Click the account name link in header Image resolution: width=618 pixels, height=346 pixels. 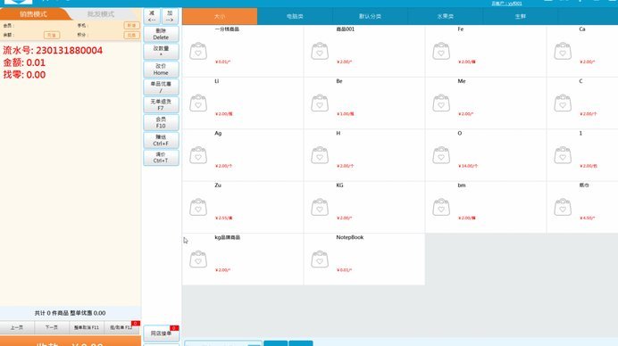[x=506, y=4]
